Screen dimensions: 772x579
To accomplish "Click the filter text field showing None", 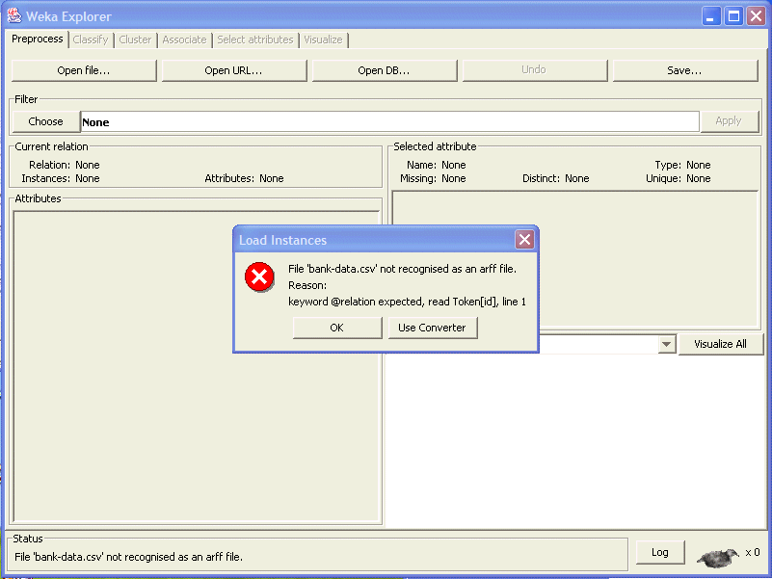I will [389, 121].
